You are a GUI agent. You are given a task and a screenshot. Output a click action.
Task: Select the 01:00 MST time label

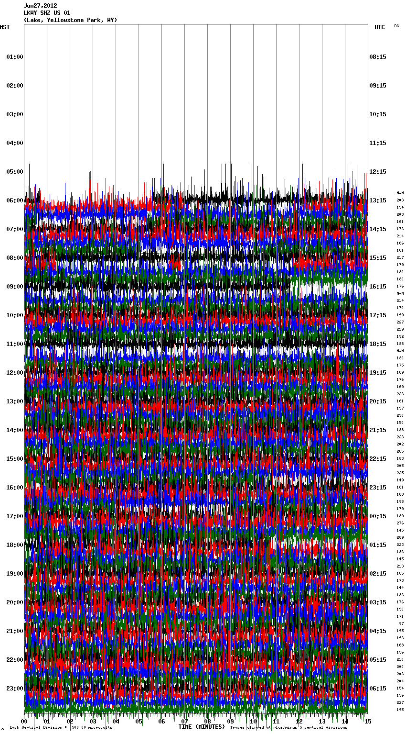pyautogui.click(x=15, y=57)
